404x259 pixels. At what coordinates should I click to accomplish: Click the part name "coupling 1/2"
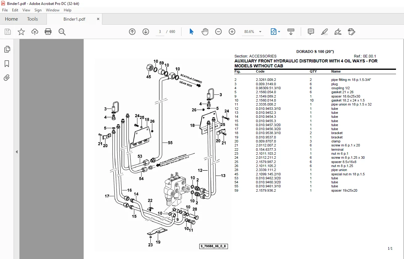pos(341,88)
